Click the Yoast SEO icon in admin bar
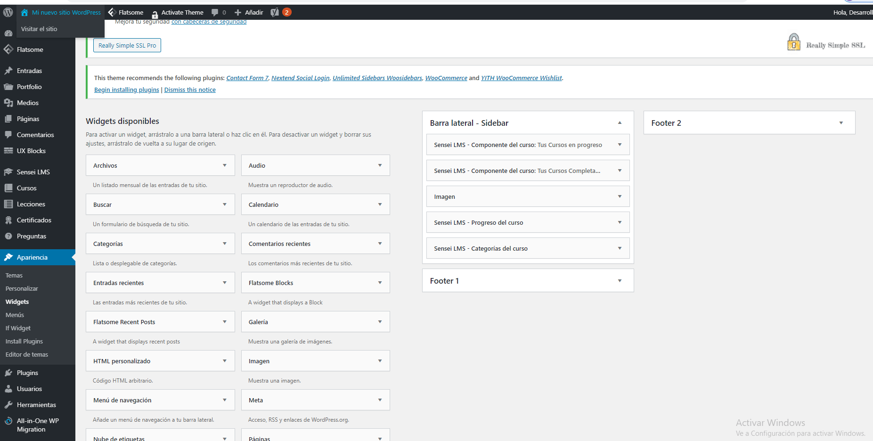The height and width of the screenshot is (441, 873). pos(275,12)
